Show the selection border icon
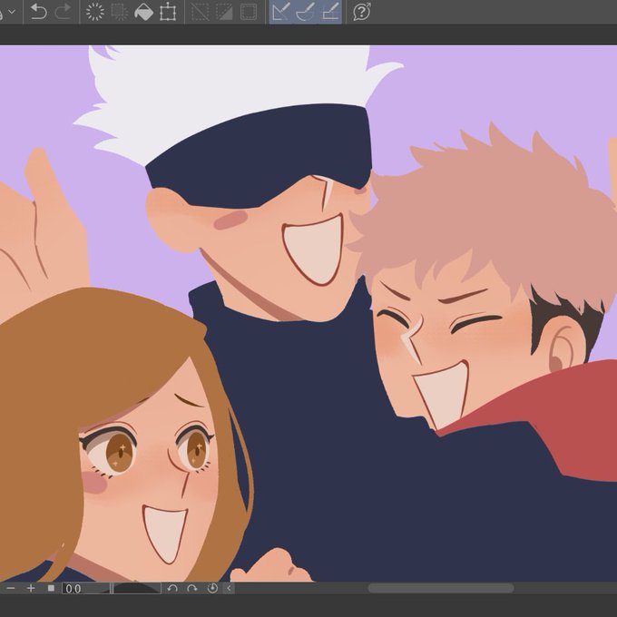617x617 pixels. (249, 12)
